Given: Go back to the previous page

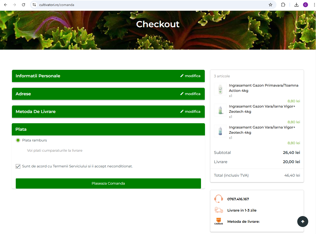Looking at the screenshot, I should click(5, 5).
